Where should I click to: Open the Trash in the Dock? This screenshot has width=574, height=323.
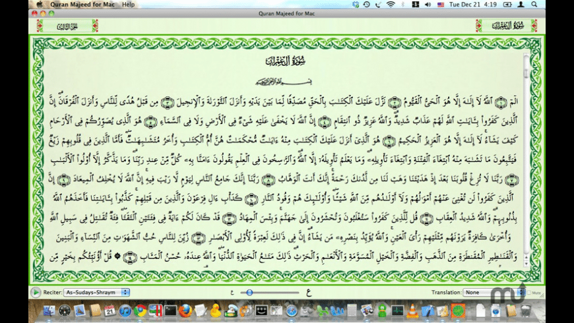pyautogui.click(x=526, y=310)
